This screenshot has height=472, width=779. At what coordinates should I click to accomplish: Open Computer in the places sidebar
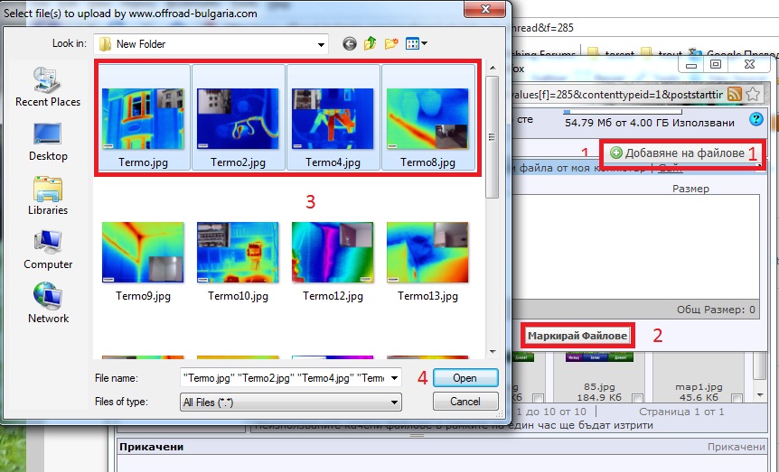click(x=48, y=250)
